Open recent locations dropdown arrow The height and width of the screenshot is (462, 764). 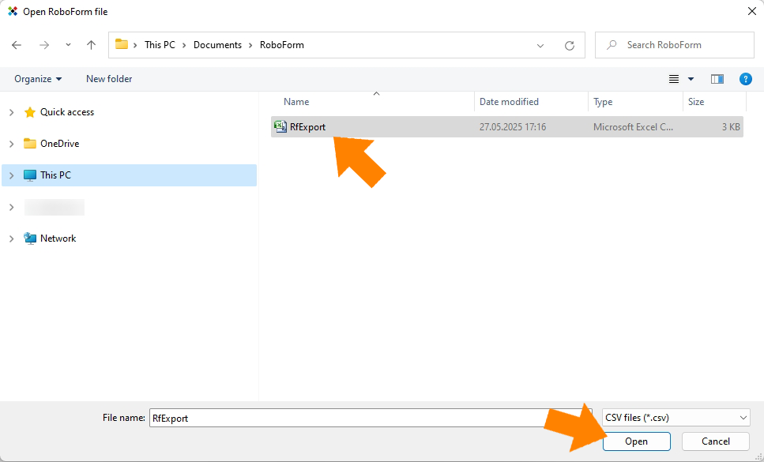tap(68, 45)
